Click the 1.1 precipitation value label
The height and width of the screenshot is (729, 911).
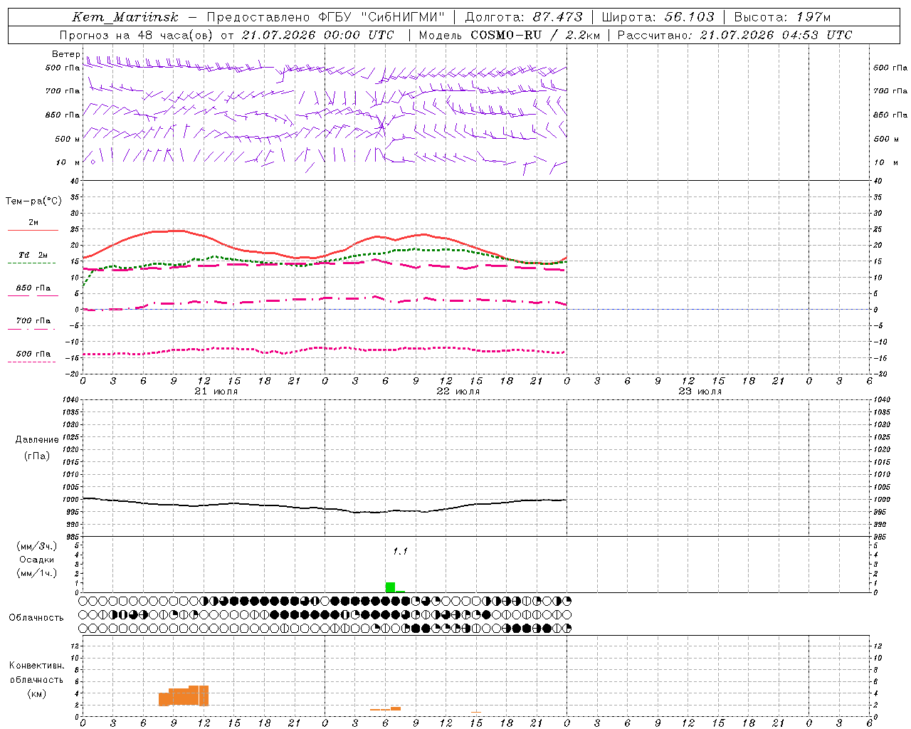click(x=400, y=551)
